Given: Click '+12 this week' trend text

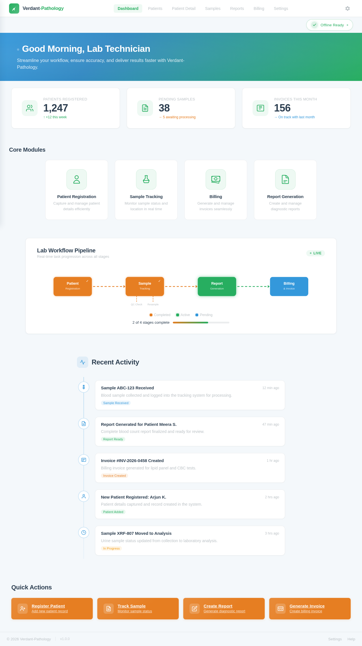Looking at the screenshot, I should tap(55, 117).
